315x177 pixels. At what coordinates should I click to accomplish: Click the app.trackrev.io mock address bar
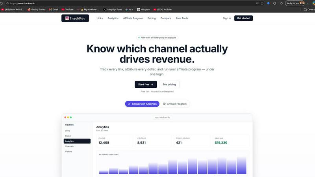coord(163,117)
